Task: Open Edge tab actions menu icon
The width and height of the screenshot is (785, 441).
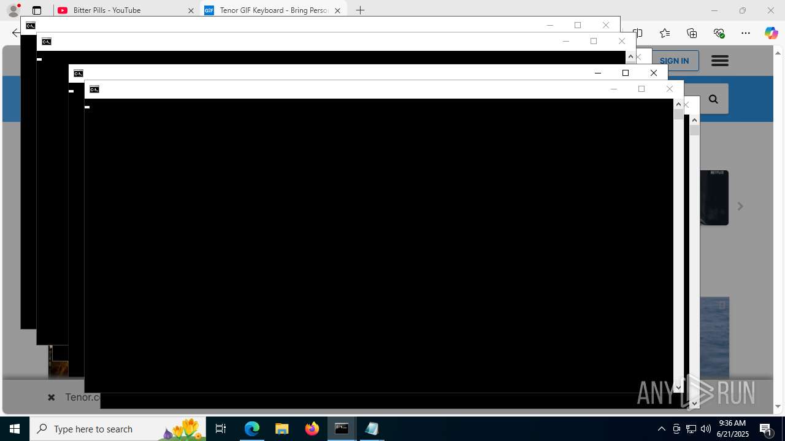Action: tap(37, 10)
